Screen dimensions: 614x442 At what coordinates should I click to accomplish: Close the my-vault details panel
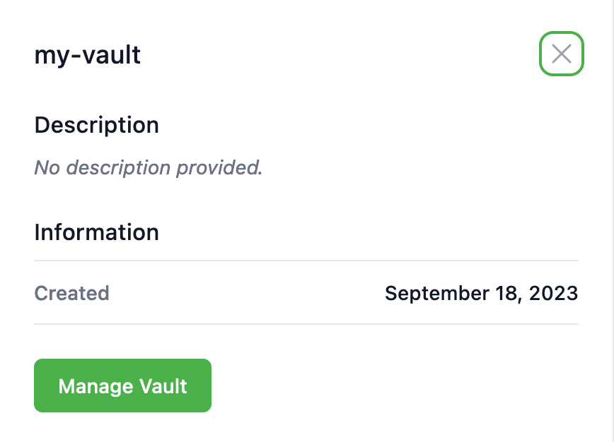(x=561, y=54)
